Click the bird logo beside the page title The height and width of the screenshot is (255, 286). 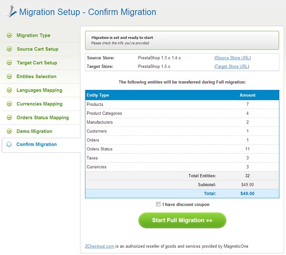tap(10, 12)
